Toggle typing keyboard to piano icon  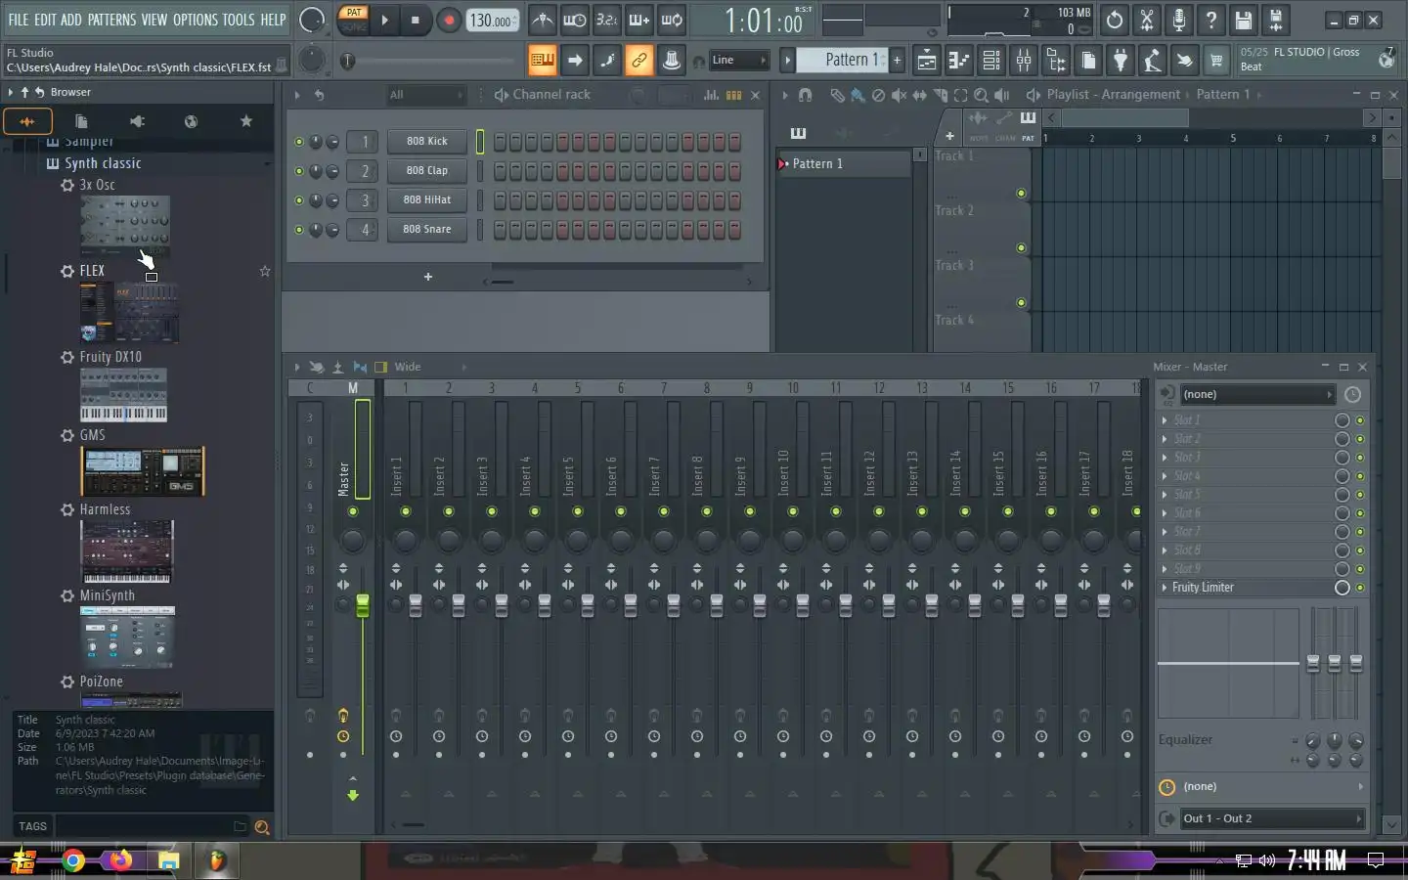click(x=542, y=61)
